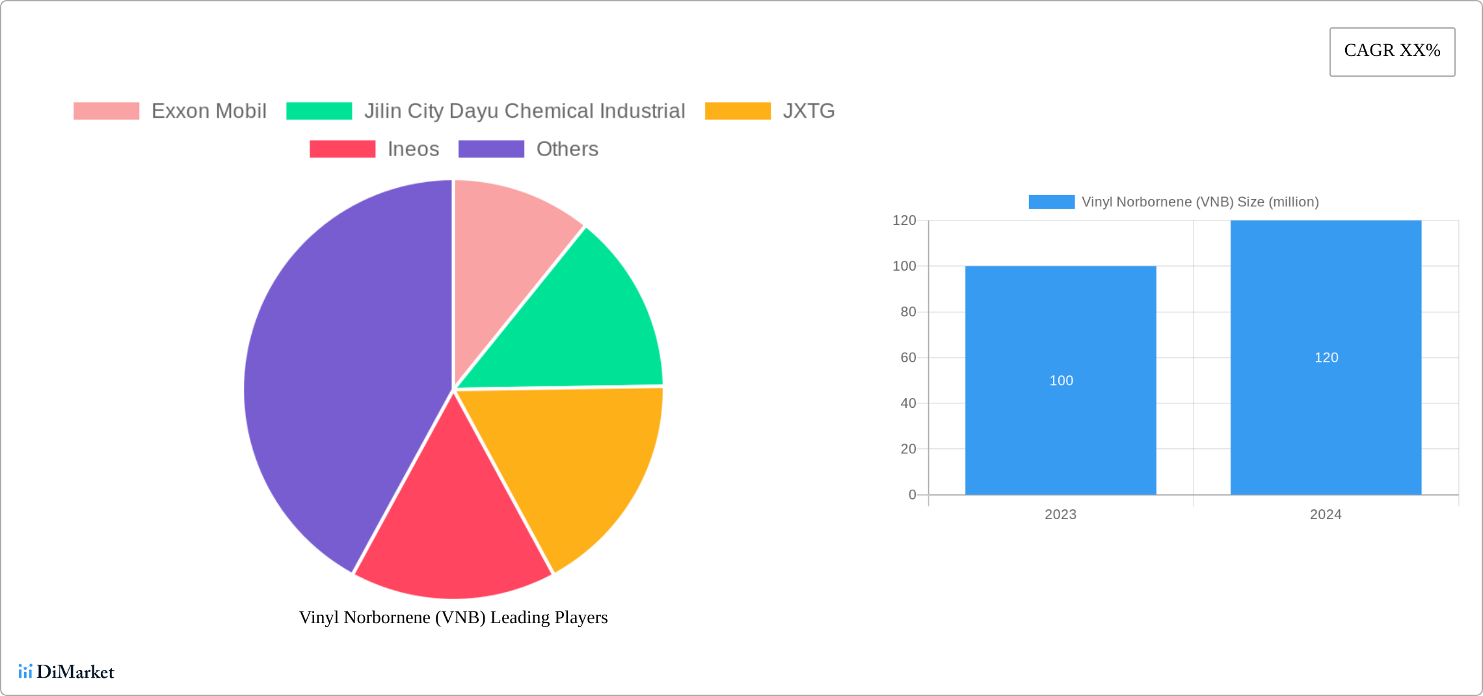Toggle the Others series in the legend

pyautogui.click(x=567, y=149)
